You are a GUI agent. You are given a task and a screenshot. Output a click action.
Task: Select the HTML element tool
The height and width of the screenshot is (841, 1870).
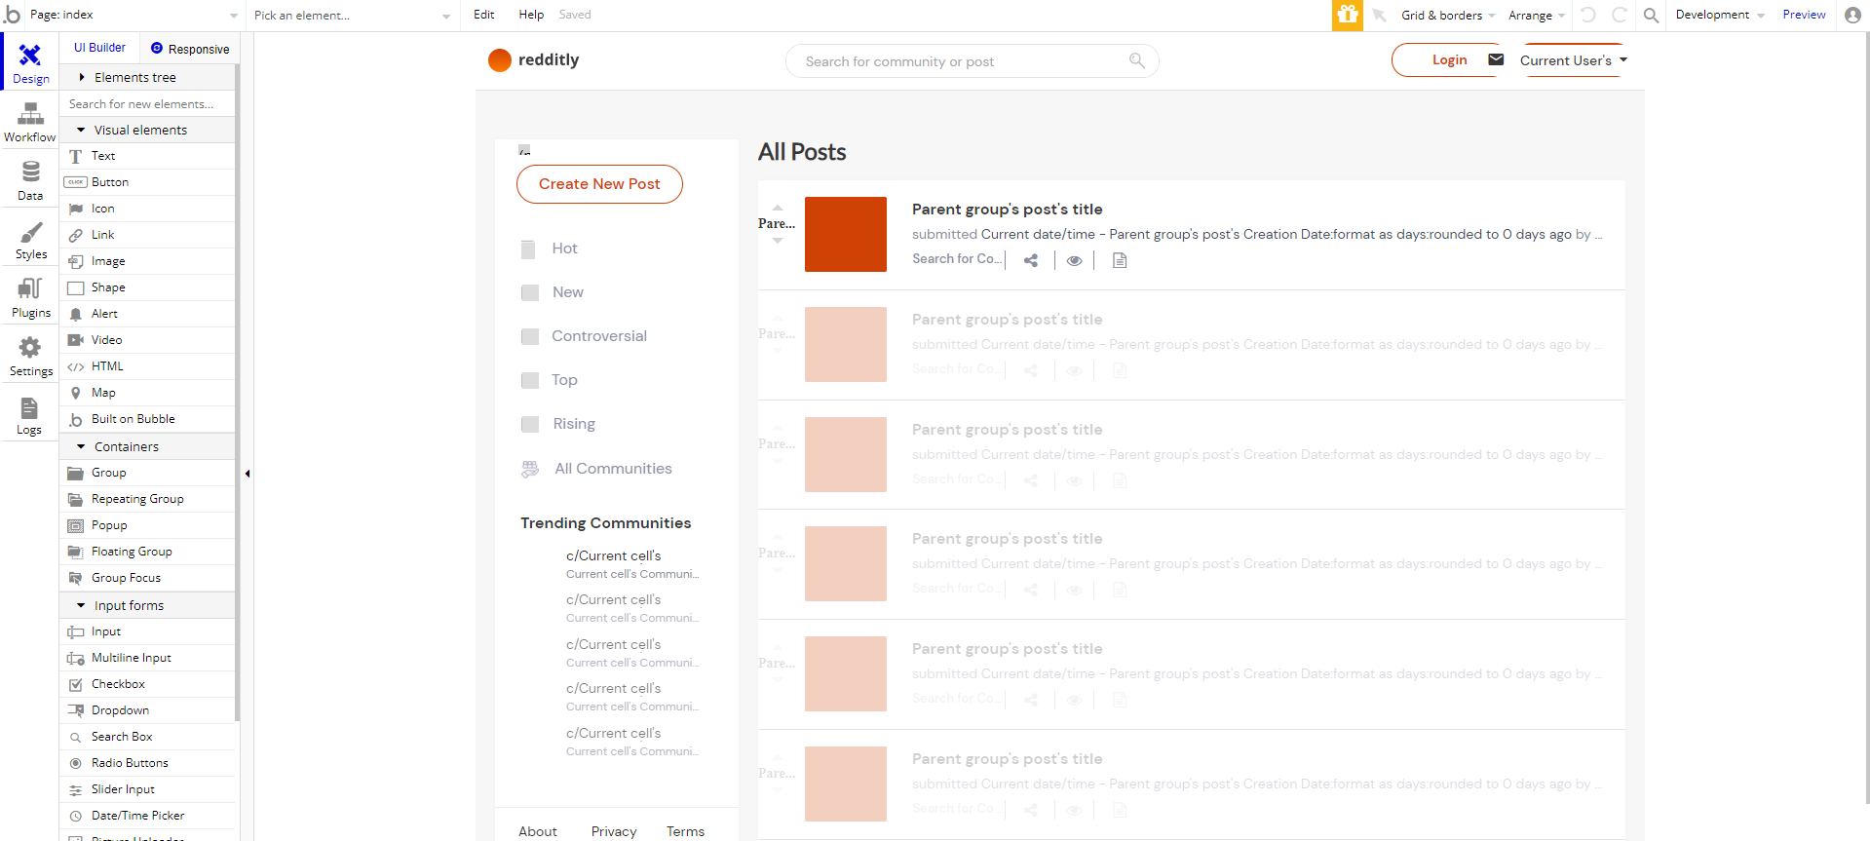pos(148,366)
